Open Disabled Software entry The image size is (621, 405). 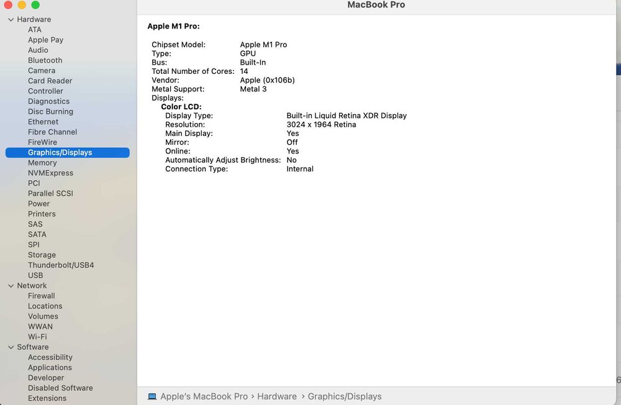coord(60,388)
